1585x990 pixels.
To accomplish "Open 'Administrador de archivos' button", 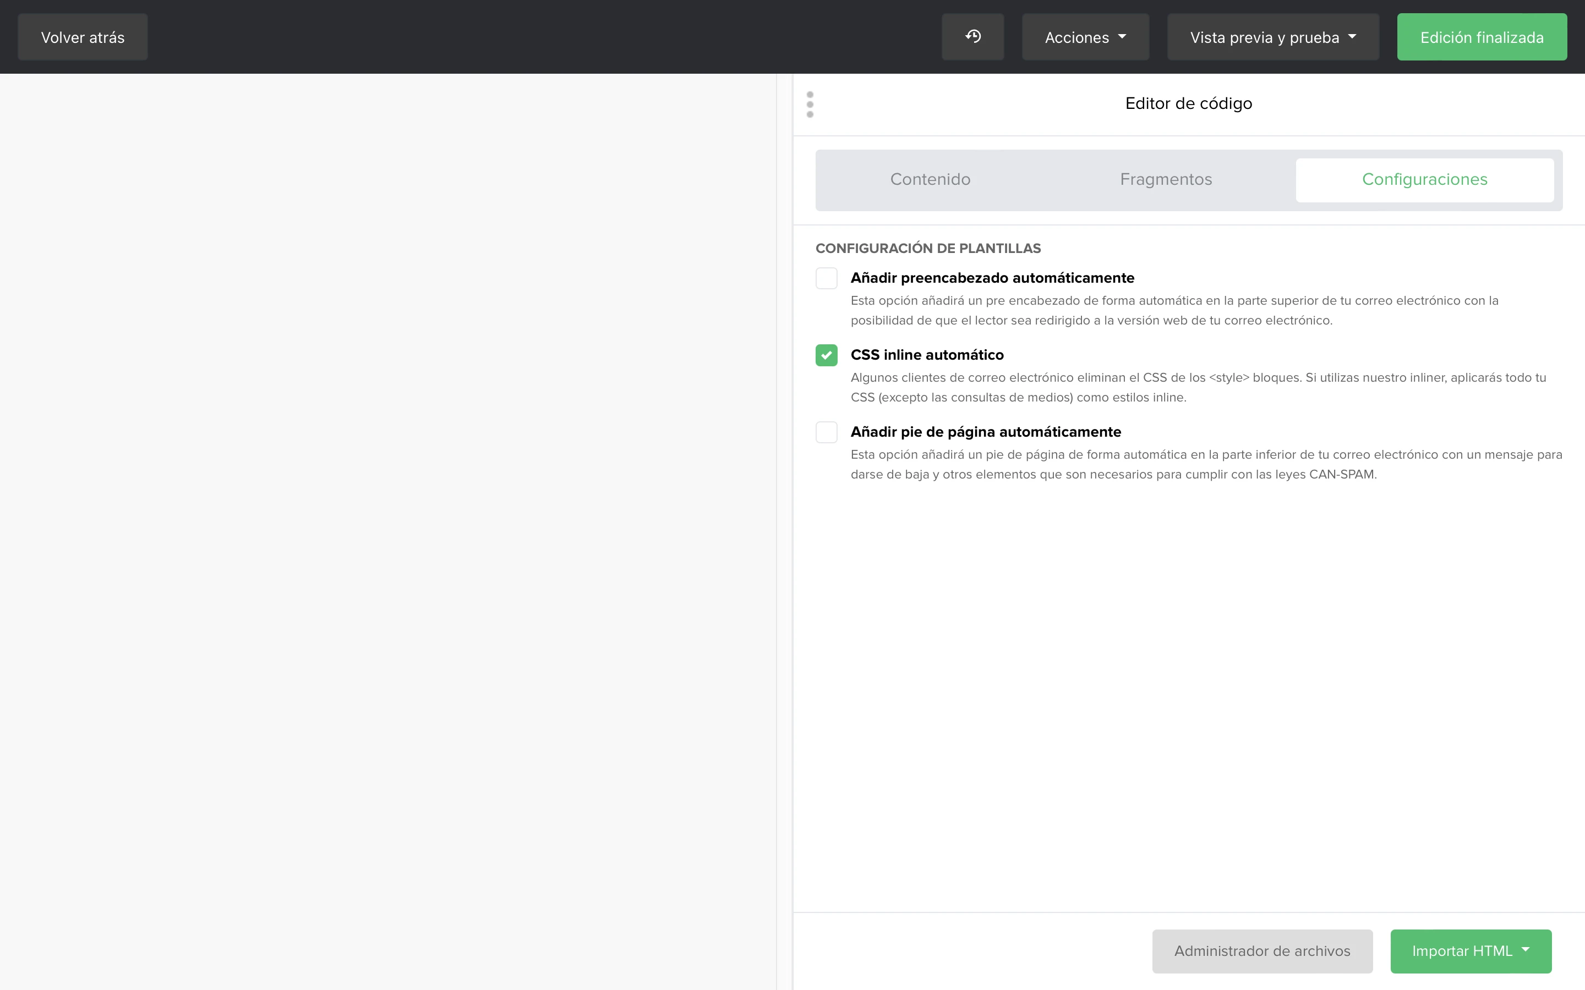I will 1262,951.
